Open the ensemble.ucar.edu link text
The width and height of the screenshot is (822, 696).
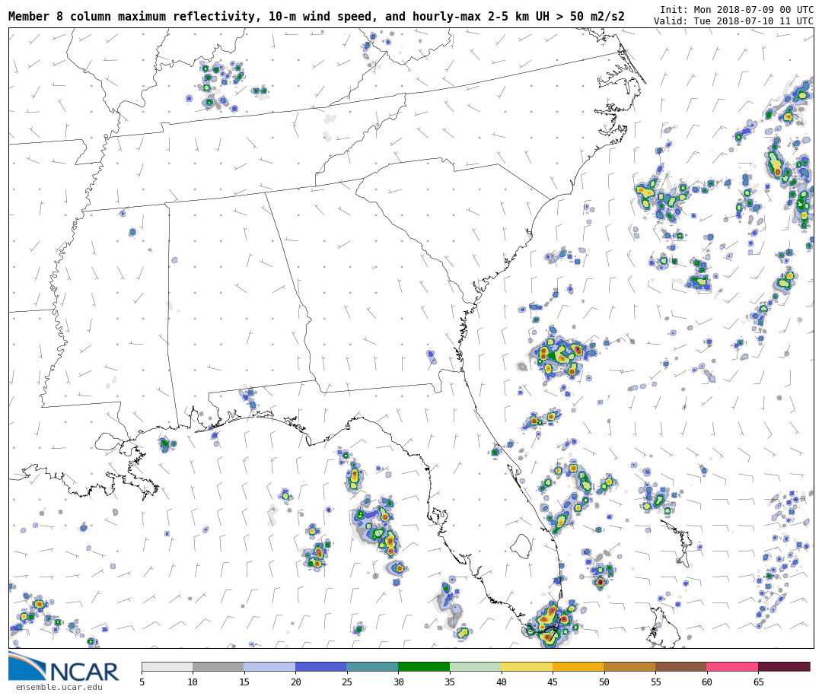pyautogui.click(x=59, y=687)
